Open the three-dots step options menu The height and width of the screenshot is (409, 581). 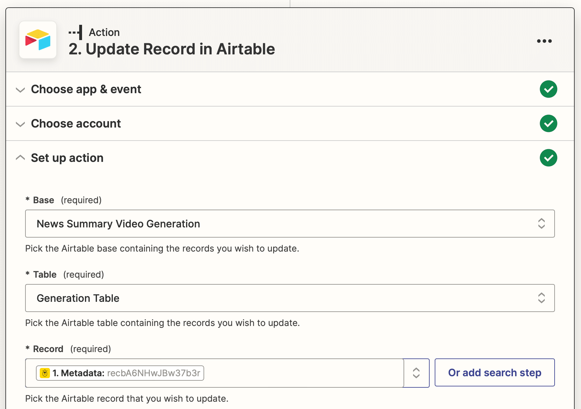pyautogui.click(x=544, y=41)
